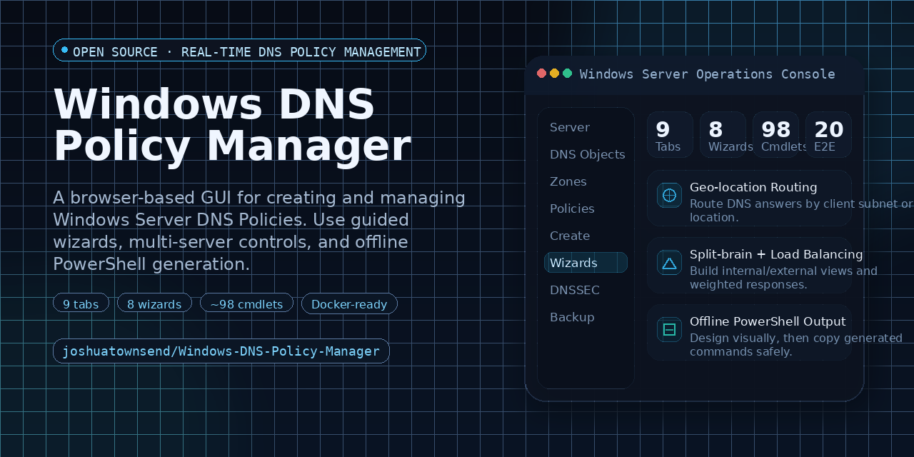Click the yellow dot on the console titlebar

pyautogui.click(x=554, y=73)
